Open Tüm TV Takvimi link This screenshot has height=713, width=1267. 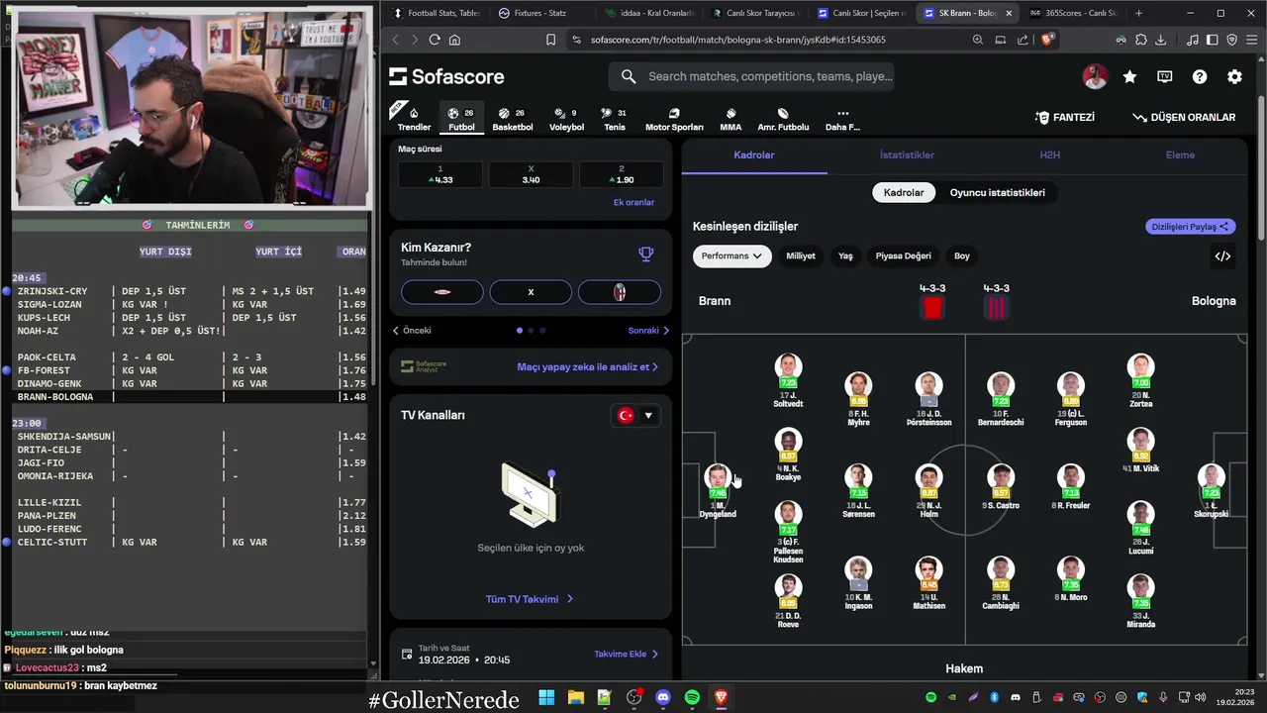pos(529,599)
